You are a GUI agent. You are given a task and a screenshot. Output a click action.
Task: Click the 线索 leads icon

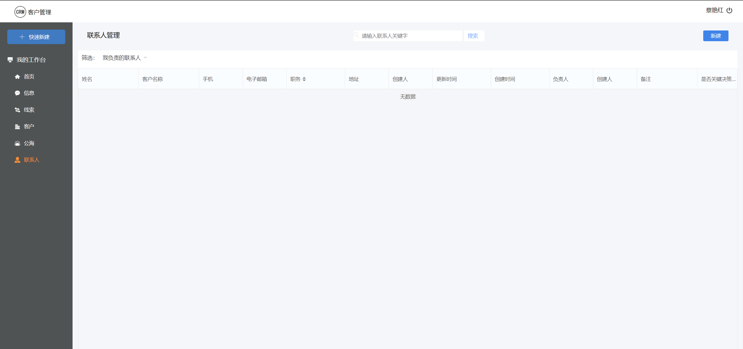[17, 110]
